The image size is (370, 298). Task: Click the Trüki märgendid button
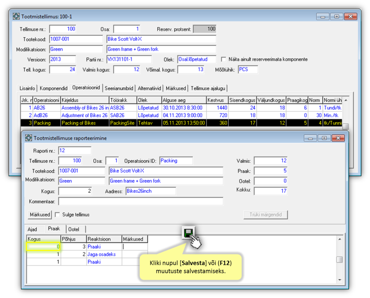click(266, 215)
